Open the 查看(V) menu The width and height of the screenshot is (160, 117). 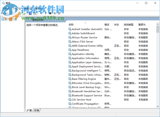(x=28, y=9)
